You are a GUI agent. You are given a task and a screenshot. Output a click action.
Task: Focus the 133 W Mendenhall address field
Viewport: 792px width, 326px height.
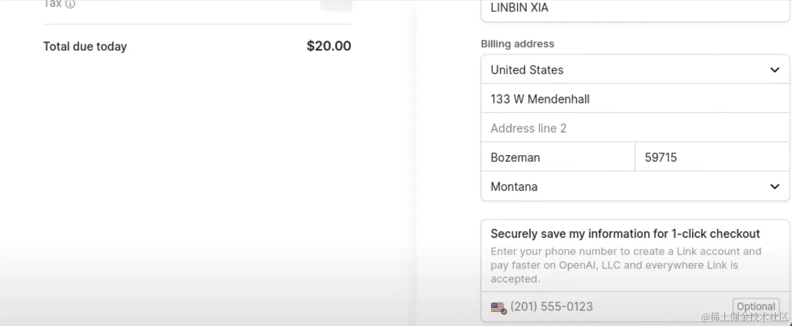tap(634, 99)
